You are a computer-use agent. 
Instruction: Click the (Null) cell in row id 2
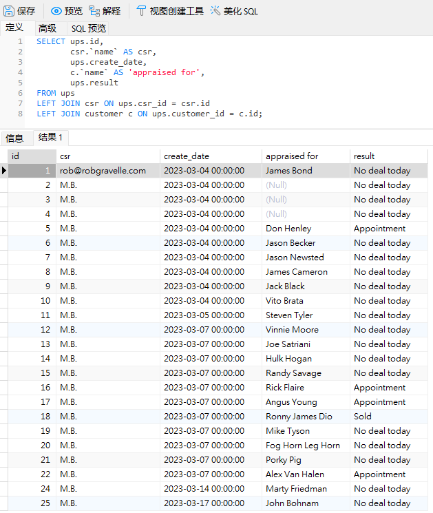point(306,185)
